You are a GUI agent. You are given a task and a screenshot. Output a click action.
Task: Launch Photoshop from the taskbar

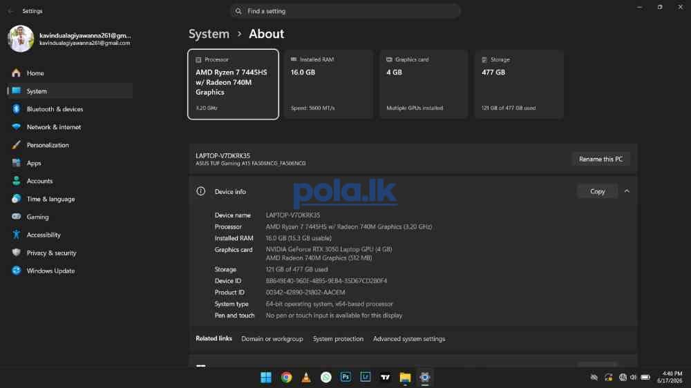(x=345, y=378)
